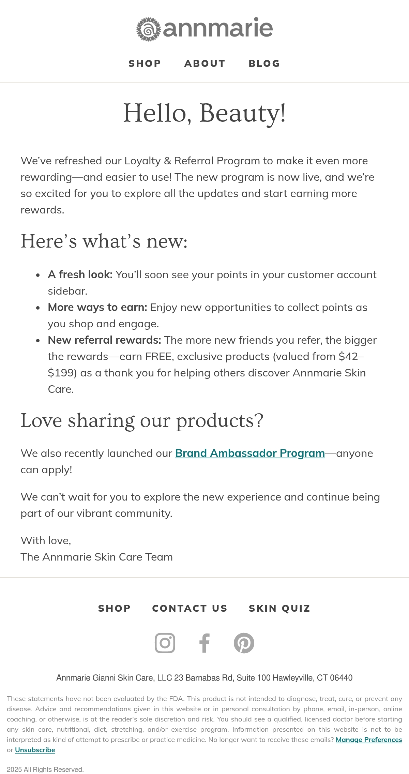Visit the Facebook page icon
This screenshot has height=774, width=409.
pyautogui.click(x=204, y=643)
